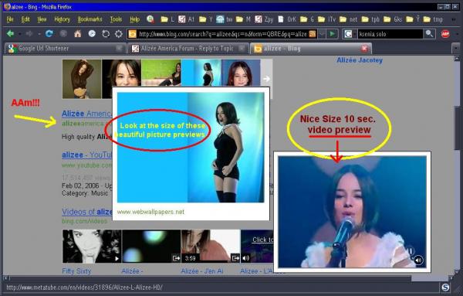463x296 pixels.
Task: Open the list all tabs dropdown
Action: [456, 49]
